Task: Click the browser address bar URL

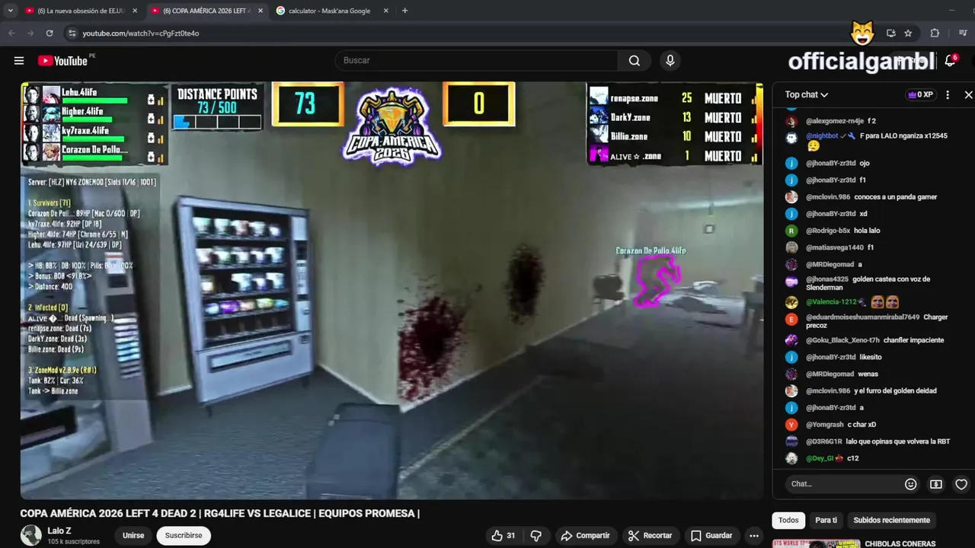Action: pos(141,33)
